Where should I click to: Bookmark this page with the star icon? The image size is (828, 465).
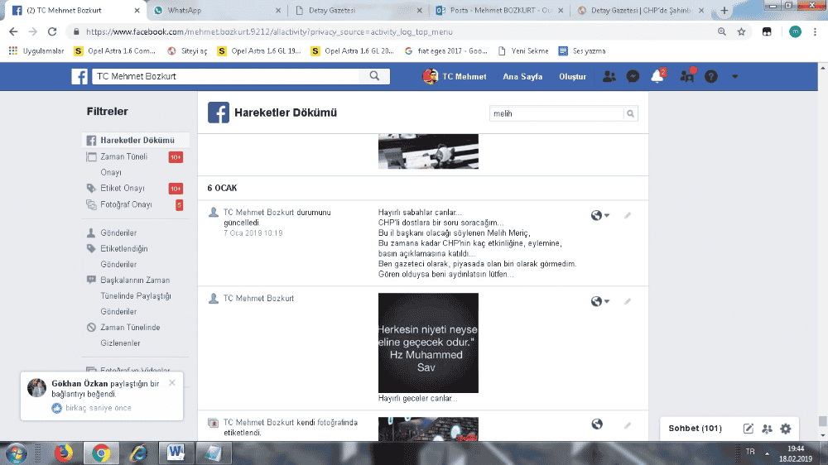click(x=741, y=31)
